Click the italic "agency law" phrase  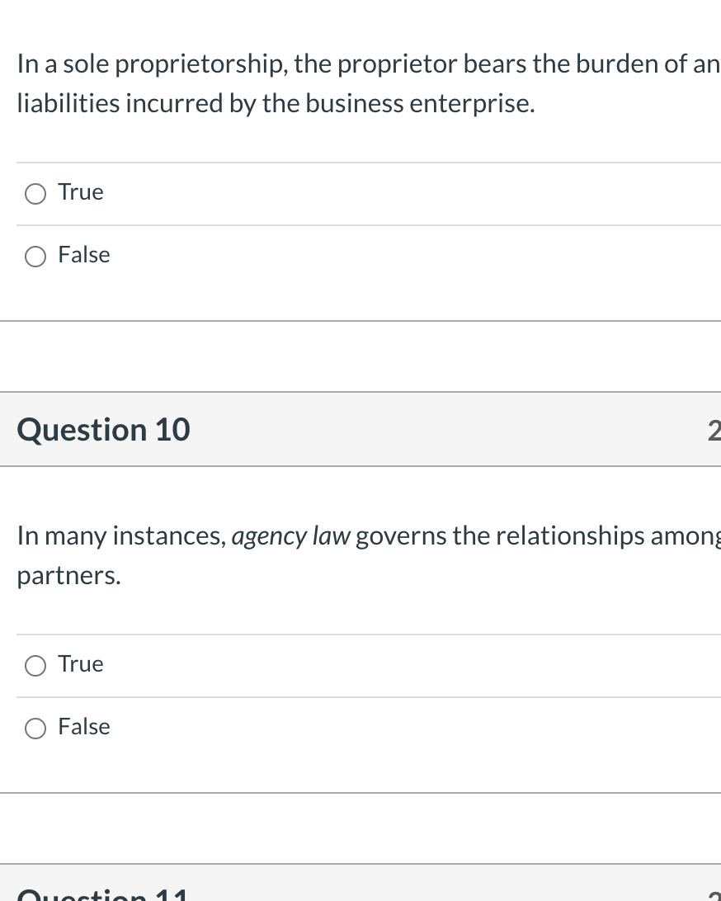[290, 536]
